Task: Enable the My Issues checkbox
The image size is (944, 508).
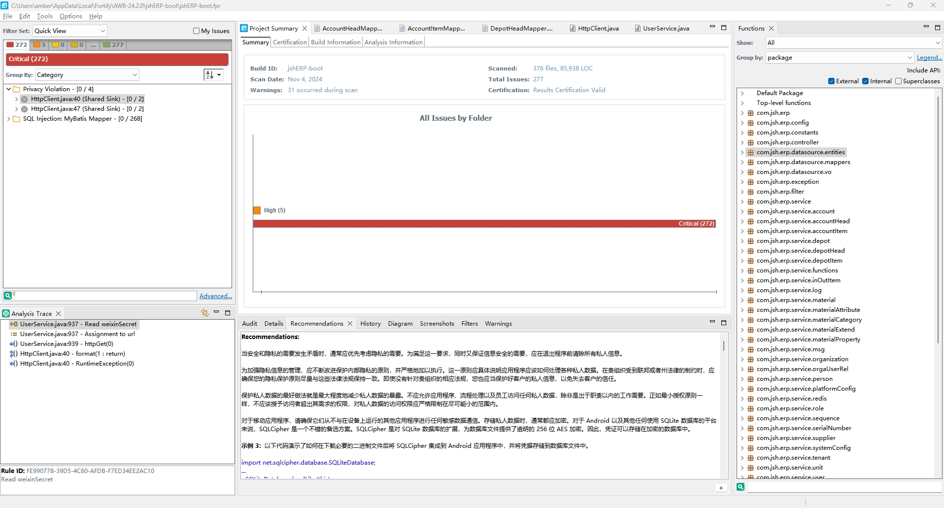Action: tap(197, 31)
